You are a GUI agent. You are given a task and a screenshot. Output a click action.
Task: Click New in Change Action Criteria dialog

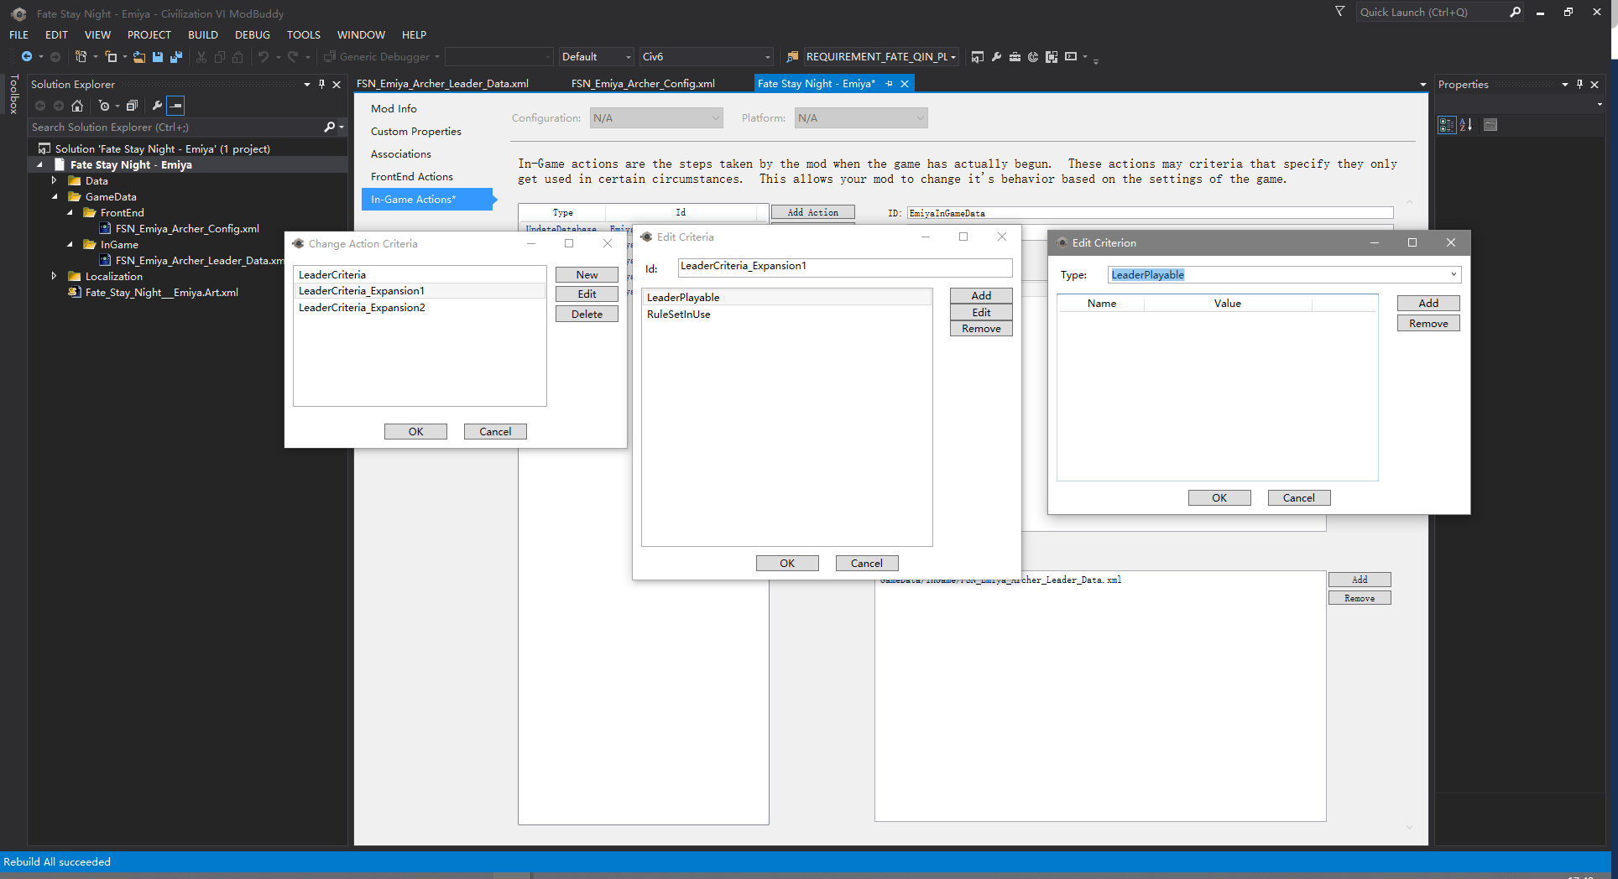(x=587, y=275)
